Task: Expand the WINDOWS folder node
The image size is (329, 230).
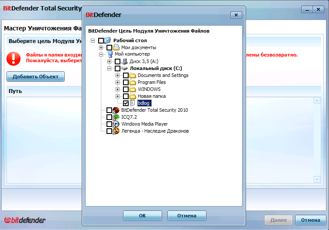Action: [x=117, y=89]
